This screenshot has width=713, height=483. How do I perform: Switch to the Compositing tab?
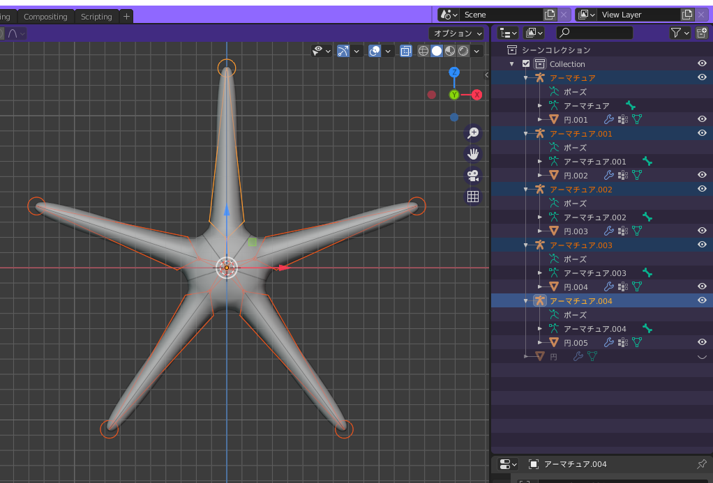coord(46,15)
